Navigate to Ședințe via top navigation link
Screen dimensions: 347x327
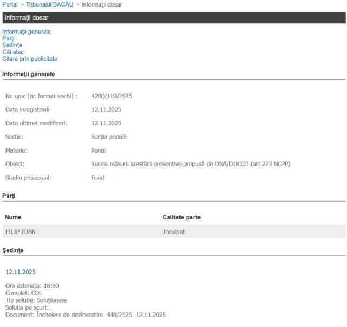coord(12,45)
